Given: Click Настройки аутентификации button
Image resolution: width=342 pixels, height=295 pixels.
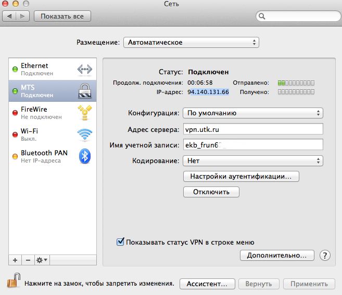Looking at the screenshot, I should pyautogui.click(x=241, y=177).
